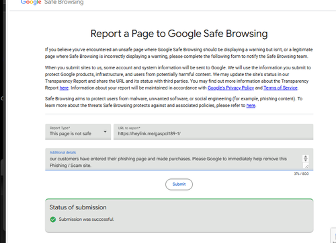Click the 'Submission was successful.' message

point(87,219)
